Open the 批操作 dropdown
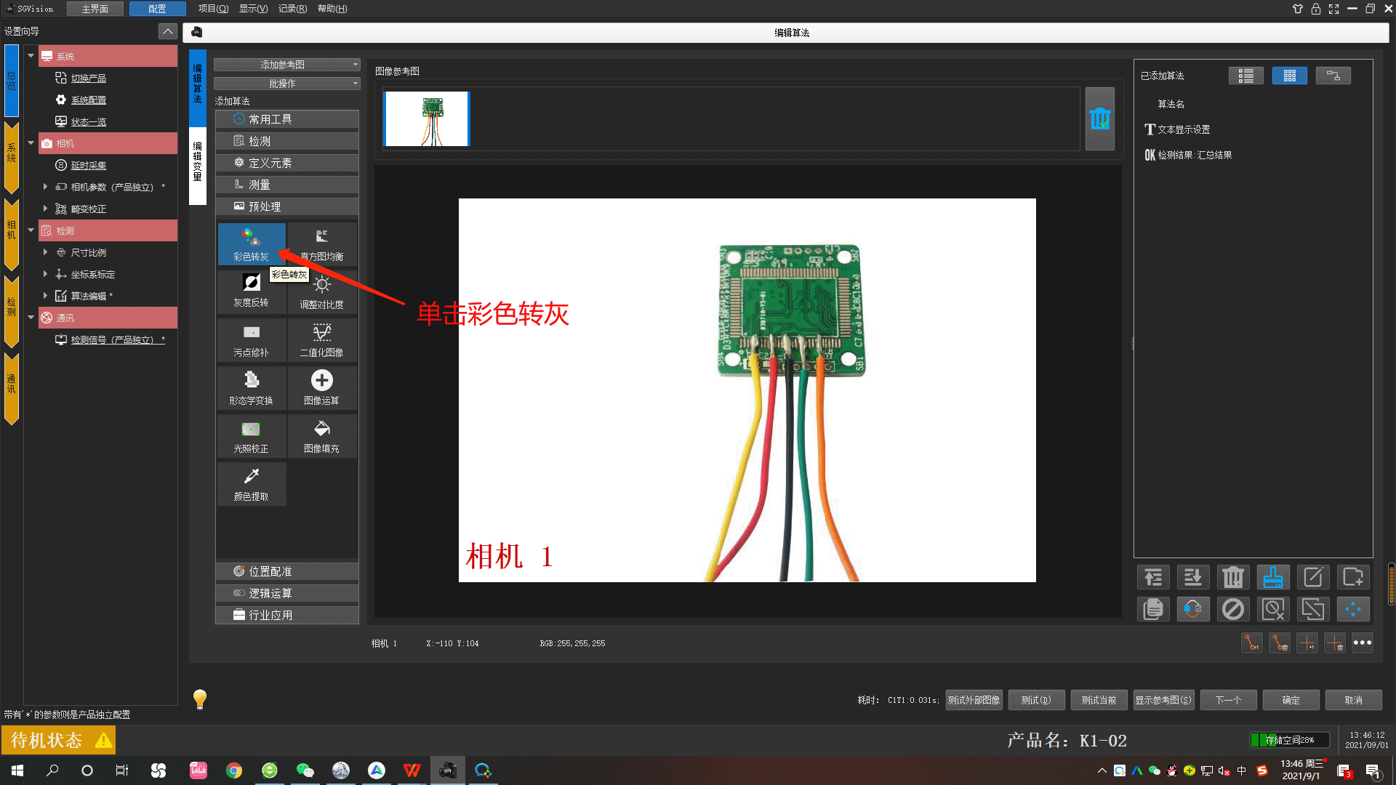The width and height of the screenshot is (1396, 785). [x=286, y=83]
